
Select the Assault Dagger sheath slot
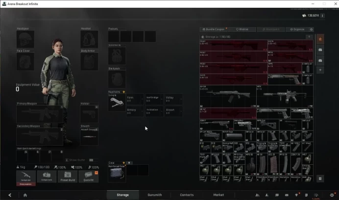(x=89, y=136)
